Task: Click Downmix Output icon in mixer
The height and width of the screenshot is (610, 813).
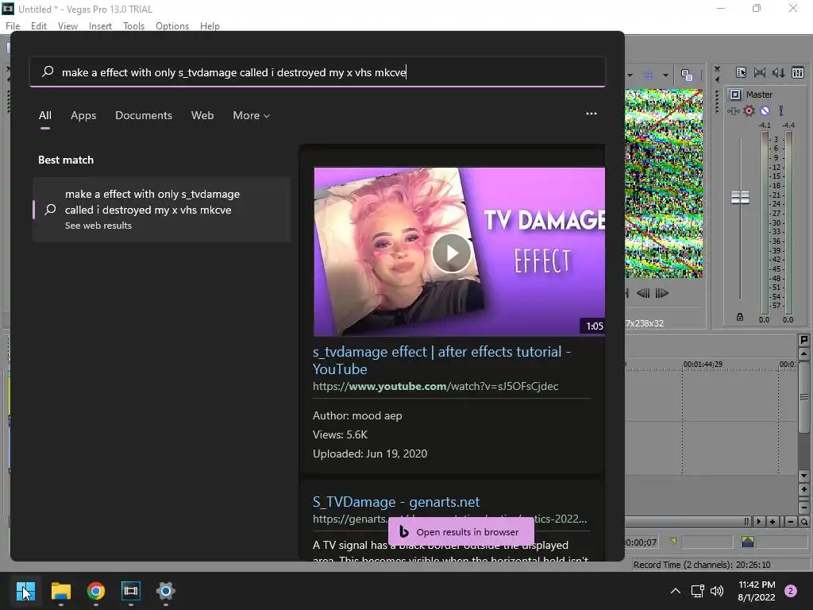Action: [760, 72]
